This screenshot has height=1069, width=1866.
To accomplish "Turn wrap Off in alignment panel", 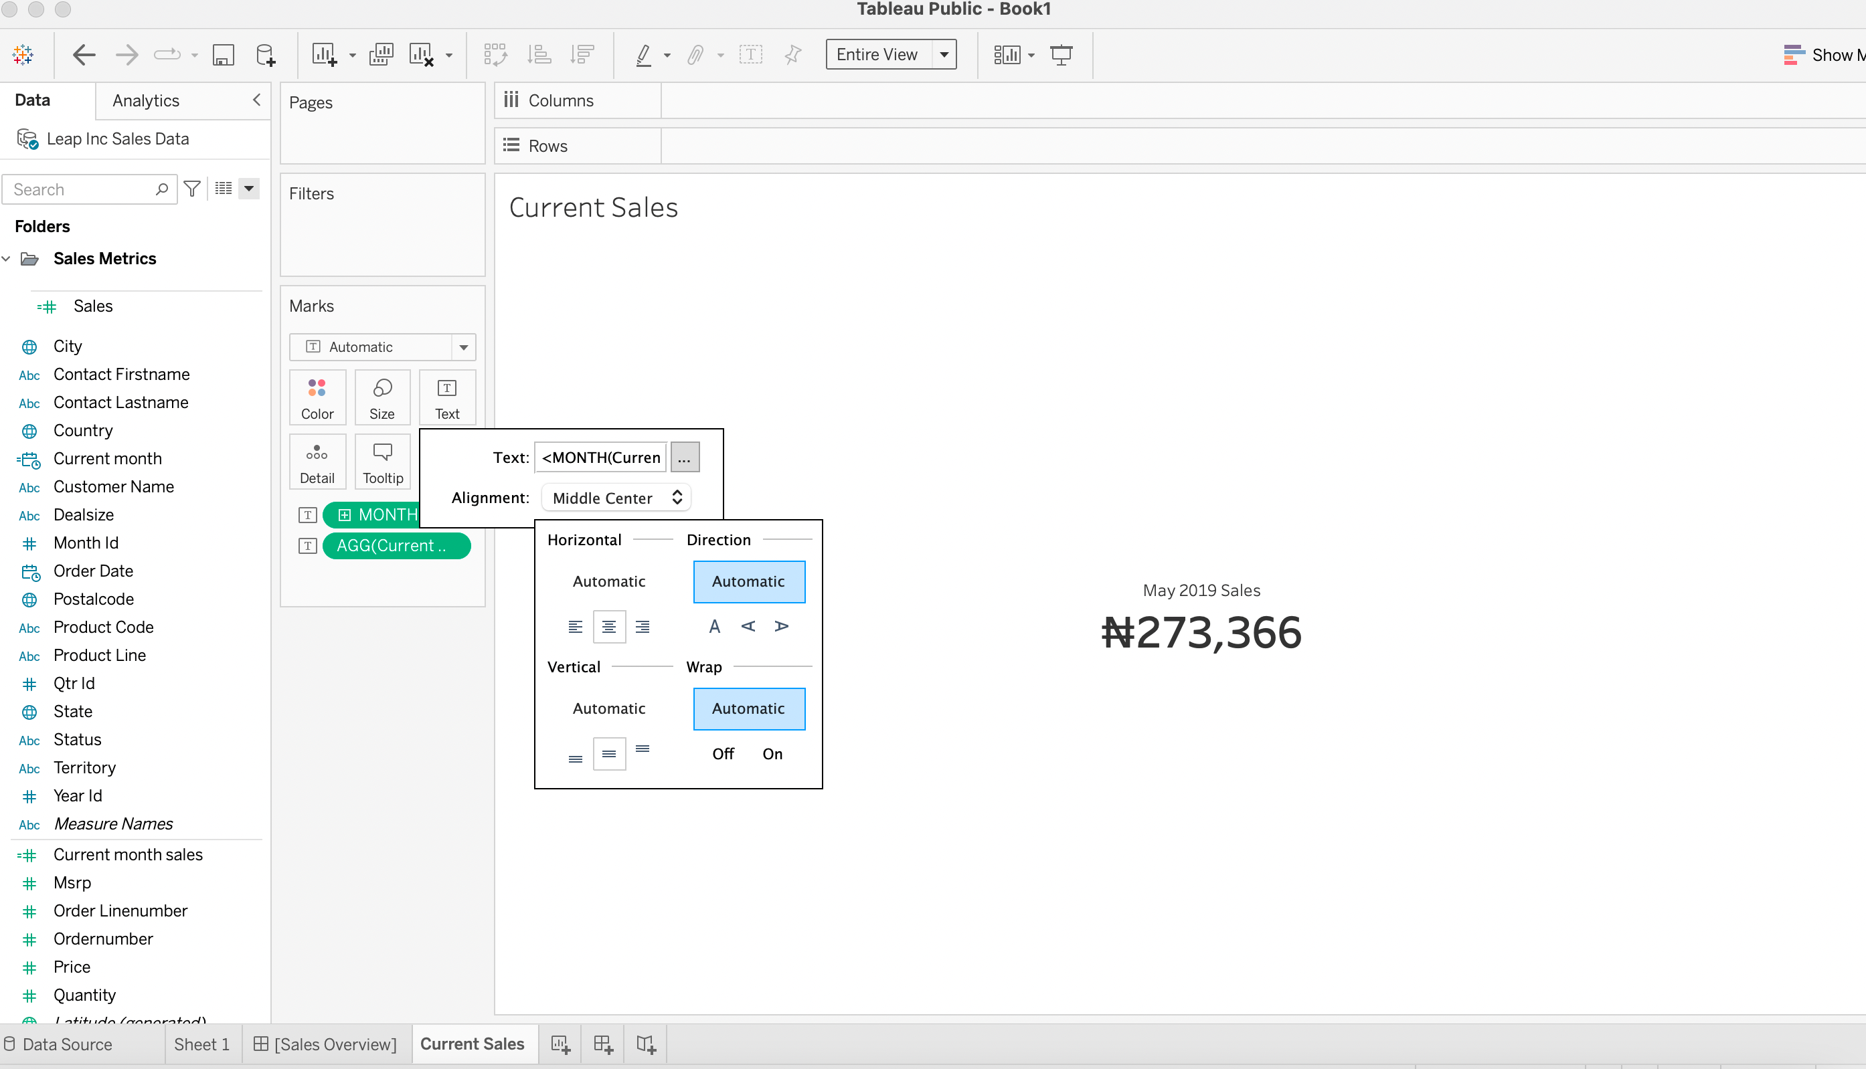I will point(723,754).
